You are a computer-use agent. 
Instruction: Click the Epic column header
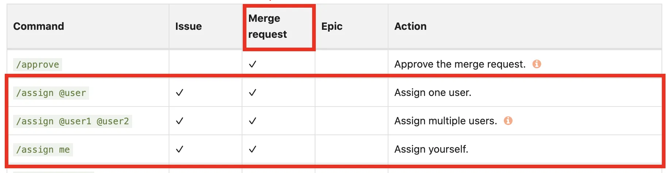[x=332, y=26]
